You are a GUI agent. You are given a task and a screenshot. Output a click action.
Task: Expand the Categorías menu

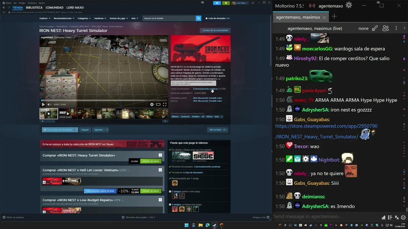coord(84,18)
